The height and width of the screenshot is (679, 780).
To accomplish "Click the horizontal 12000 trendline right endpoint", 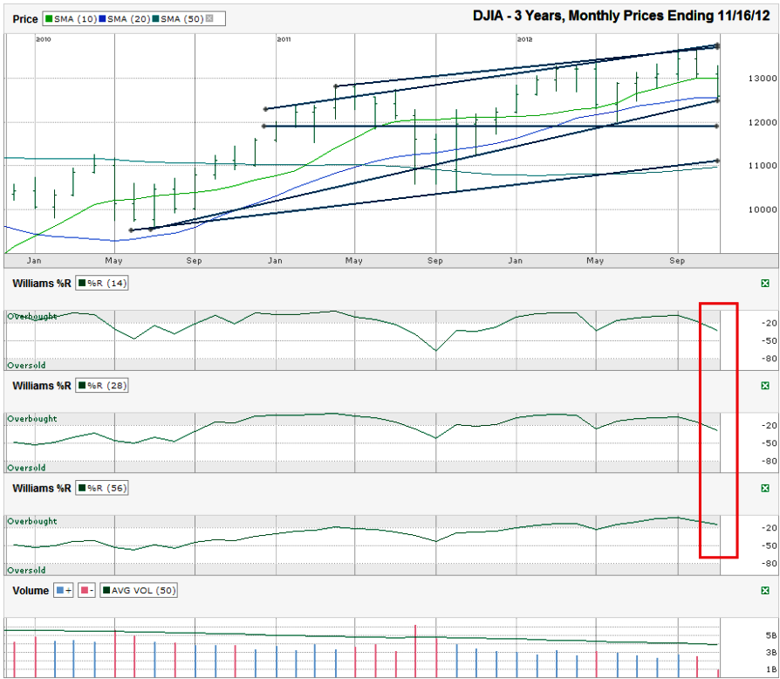I will [x=717, y=127].
